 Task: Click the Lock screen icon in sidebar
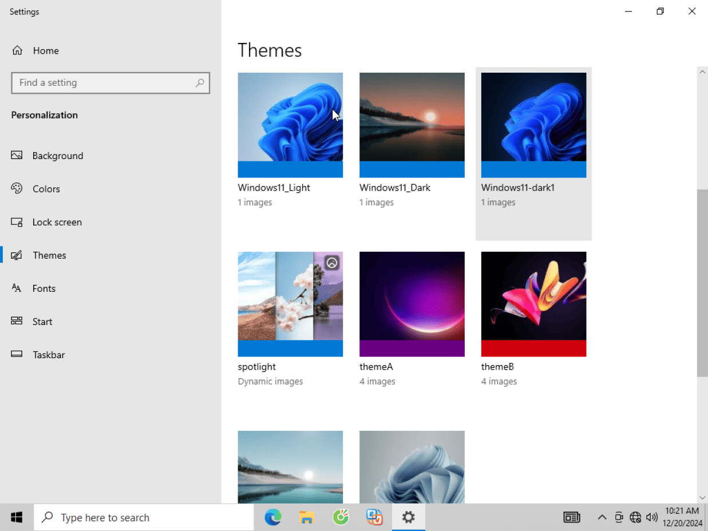tap(17, 222)
